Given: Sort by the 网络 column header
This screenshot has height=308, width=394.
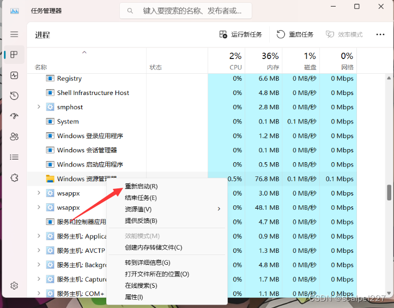Looking at the screenshot, I should click(x=338, y=61).
